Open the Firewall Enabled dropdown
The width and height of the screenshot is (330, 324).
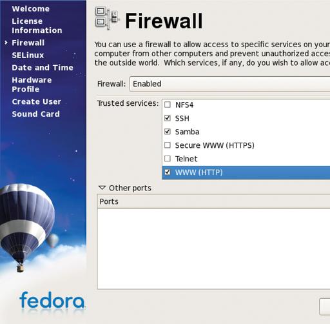click(x=229, y=84)
